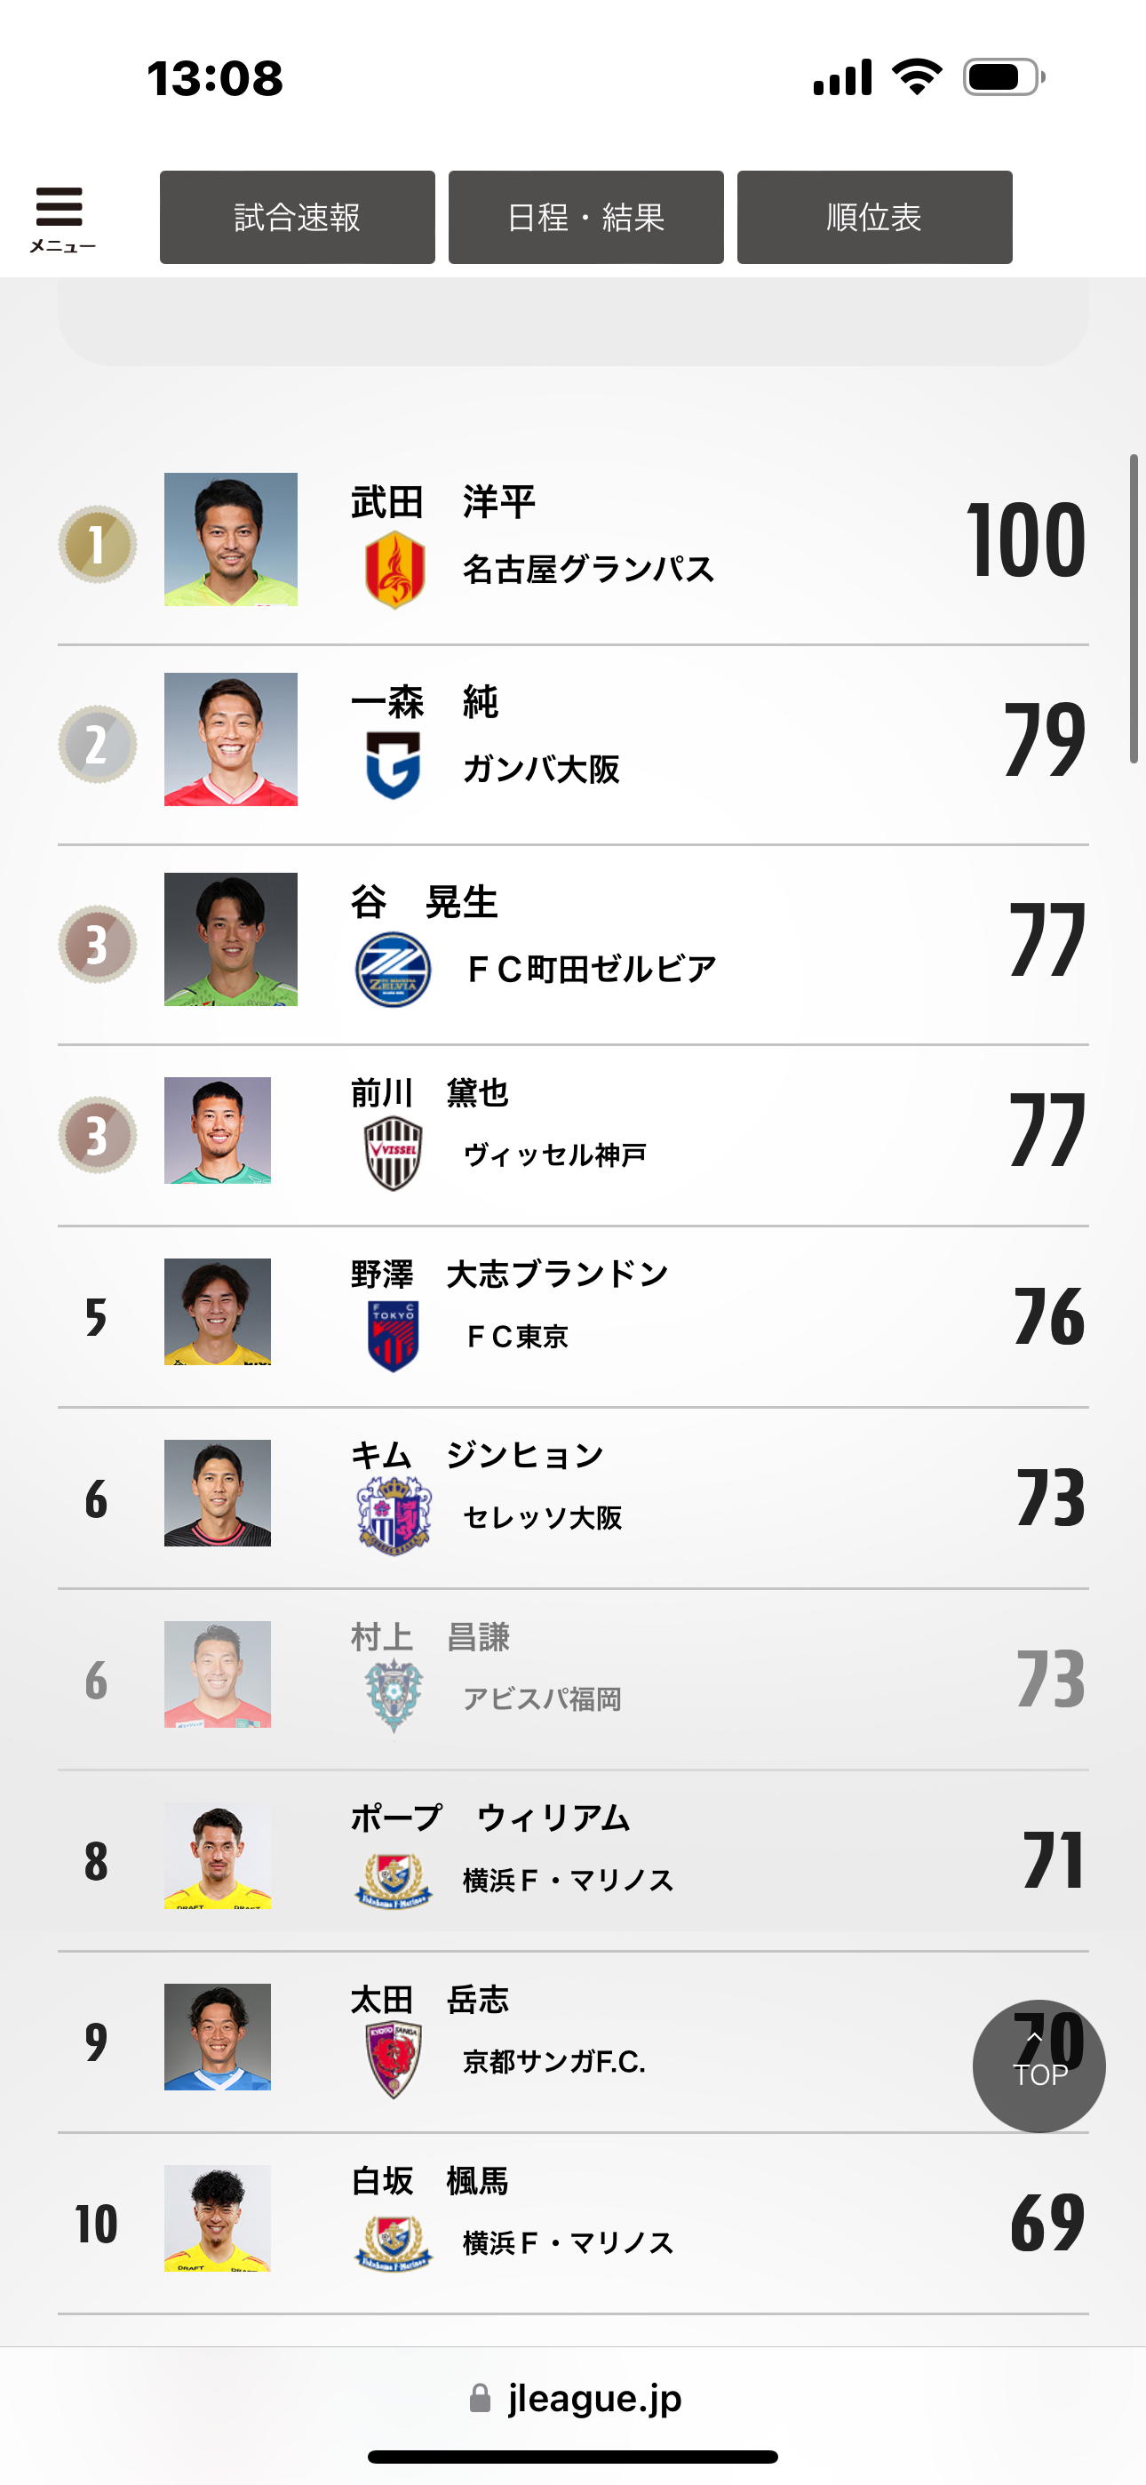
Task: Tap the FC Tokyo club crest
Action: (394, 1336)
